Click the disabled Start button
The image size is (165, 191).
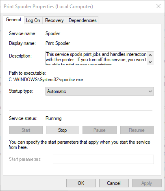coord(26,130)
